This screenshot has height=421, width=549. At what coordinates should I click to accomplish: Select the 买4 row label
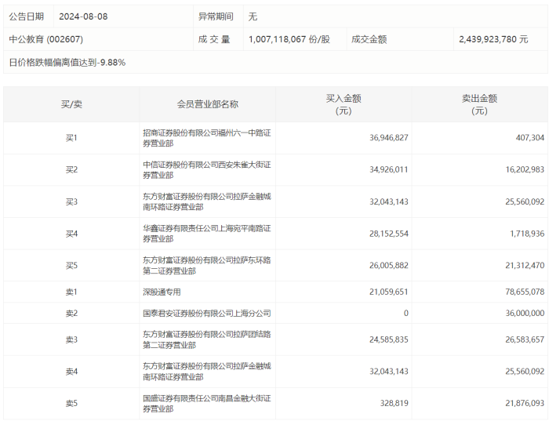[x=71, y=234]
